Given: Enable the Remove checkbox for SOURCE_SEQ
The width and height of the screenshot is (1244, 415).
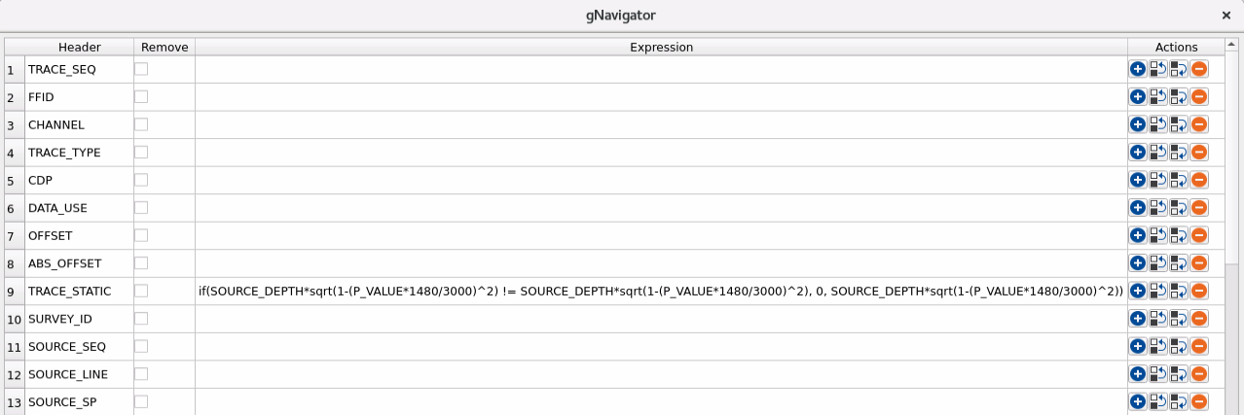Looking at the screenshot, I should pos(141,346).
